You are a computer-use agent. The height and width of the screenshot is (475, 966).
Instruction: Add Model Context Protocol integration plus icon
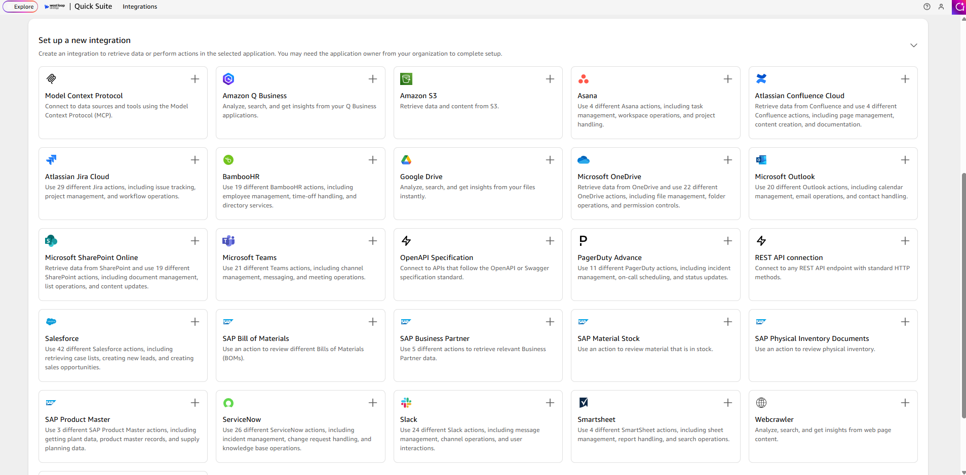click(x=195, y=79)
